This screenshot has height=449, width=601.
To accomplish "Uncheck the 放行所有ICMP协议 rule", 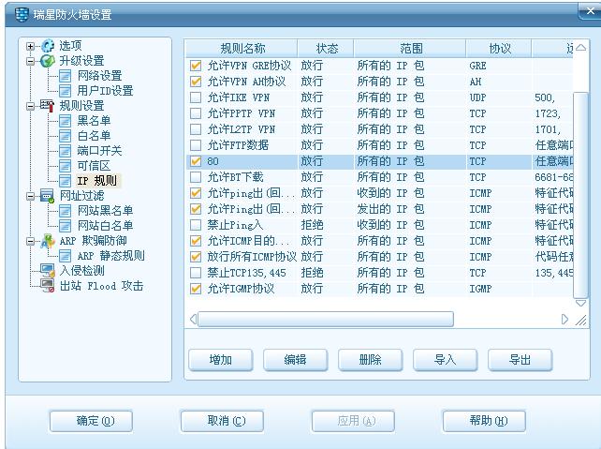I will [196, 257].
